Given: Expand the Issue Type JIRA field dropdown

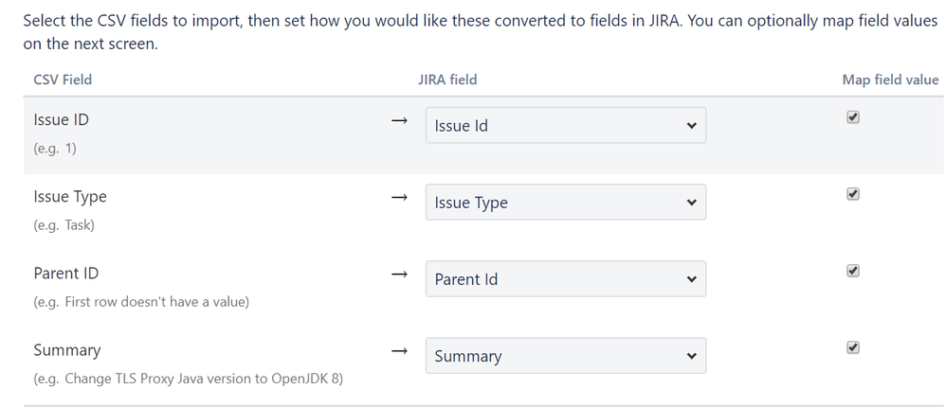Looking at the screenshot, I should click(x=565, y=203).
